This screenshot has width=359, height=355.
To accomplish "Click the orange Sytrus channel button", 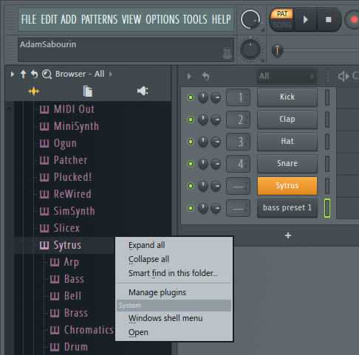I will (287, 186).
